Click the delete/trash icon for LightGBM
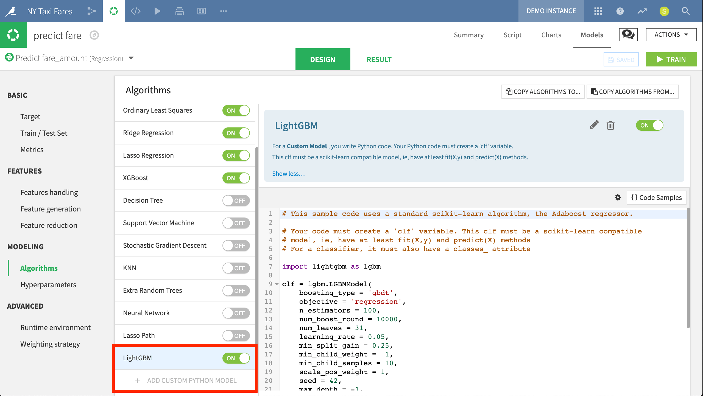Image resolution: width=703 pixels, height=396 pixels. click(610, 125)
